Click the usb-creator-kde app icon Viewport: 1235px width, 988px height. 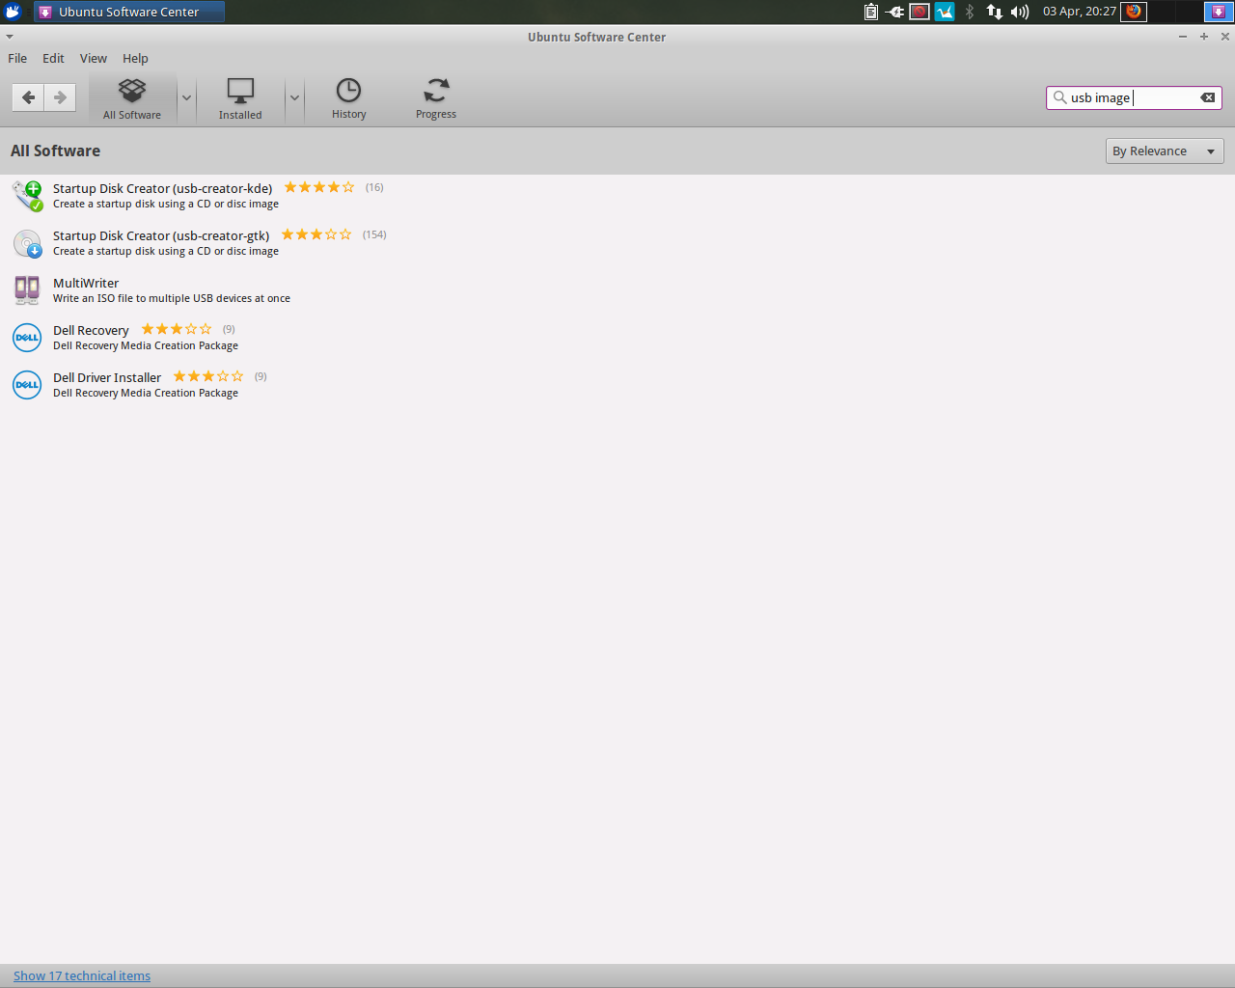(27, 196)
